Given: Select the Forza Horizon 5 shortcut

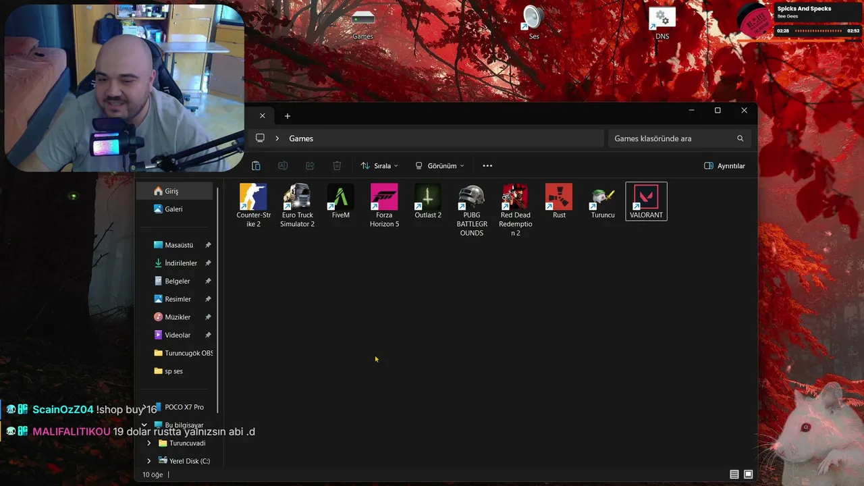Looking at the screenshot, I should 384,205.
